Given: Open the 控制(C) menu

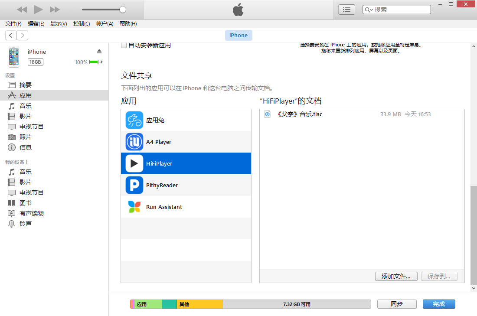Looking at the screenshot, I should point(82,24).
